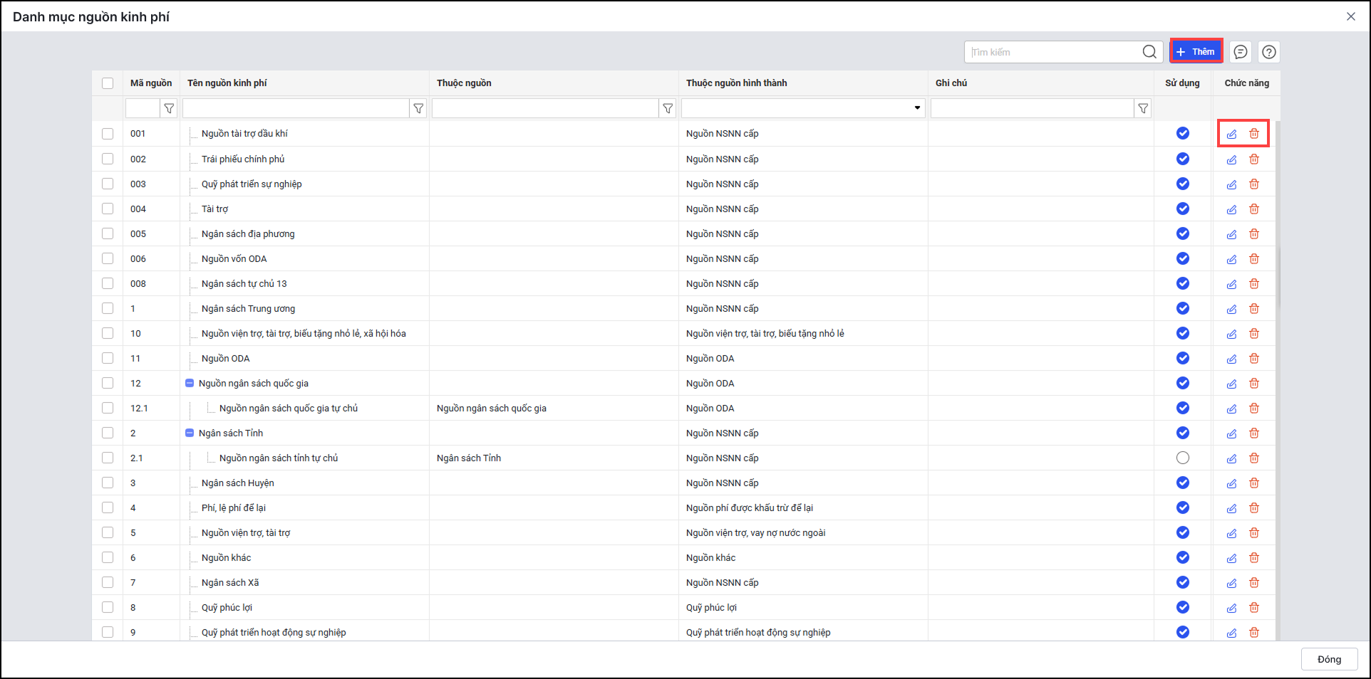Collapse the Nguồn ngân sách quốc gia node
The width and height of the screenshot is (1371, 679).
click(190, 383)
